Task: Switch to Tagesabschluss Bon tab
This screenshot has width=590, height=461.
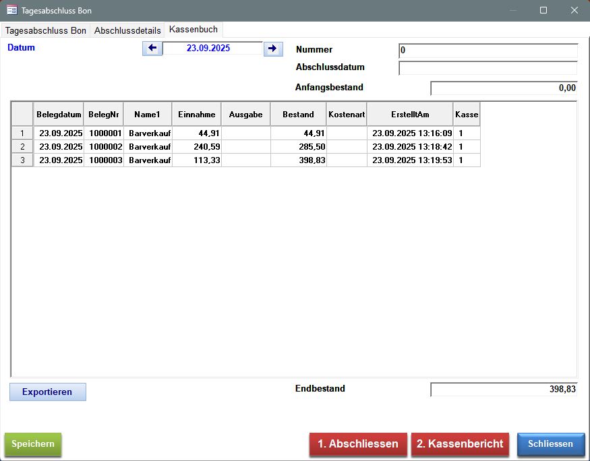Action: pos(46,30)
